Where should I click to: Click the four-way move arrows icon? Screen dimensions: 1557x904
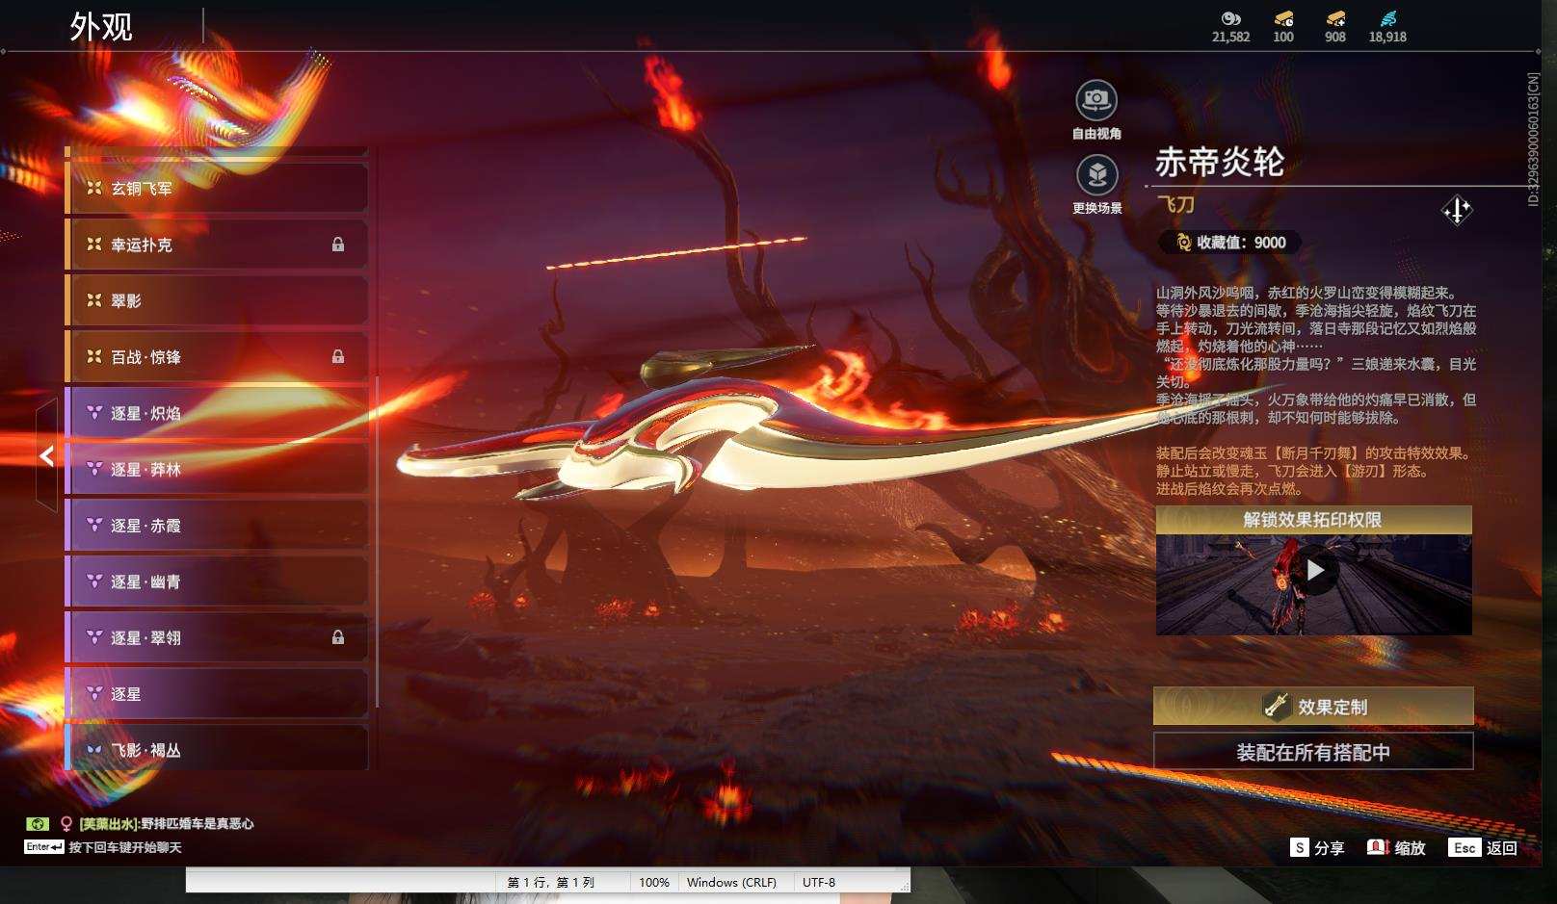point(1457,210)
